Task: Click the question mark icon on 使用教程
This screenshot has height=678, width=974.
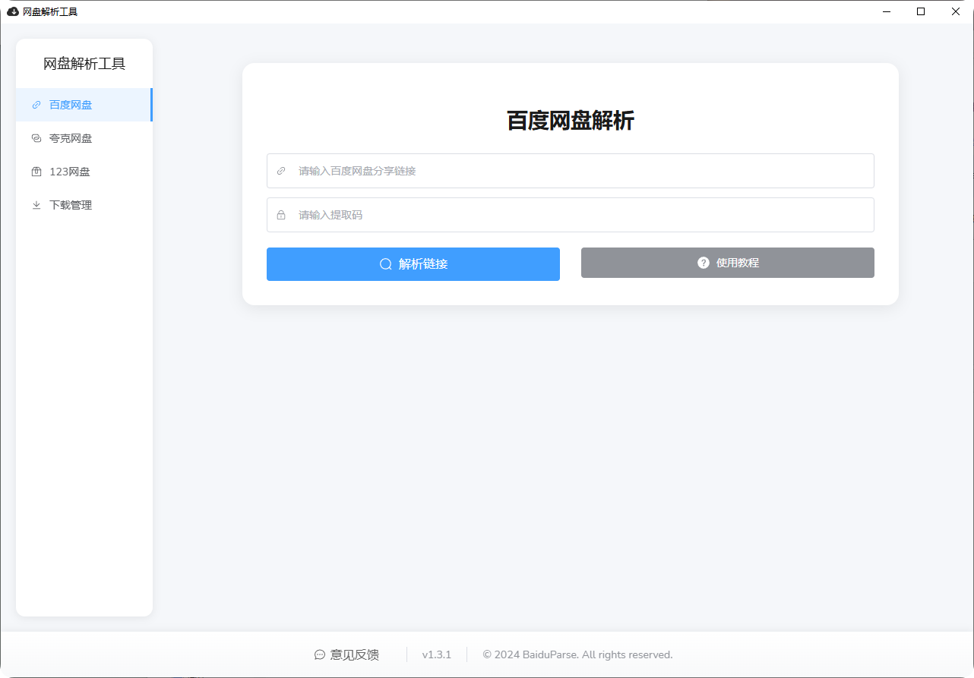Action: click(x=704, y=263)
